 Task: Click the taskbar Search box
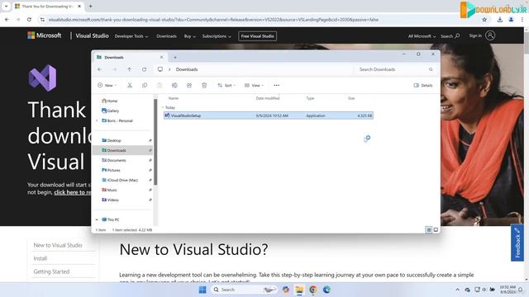point(245,290)
